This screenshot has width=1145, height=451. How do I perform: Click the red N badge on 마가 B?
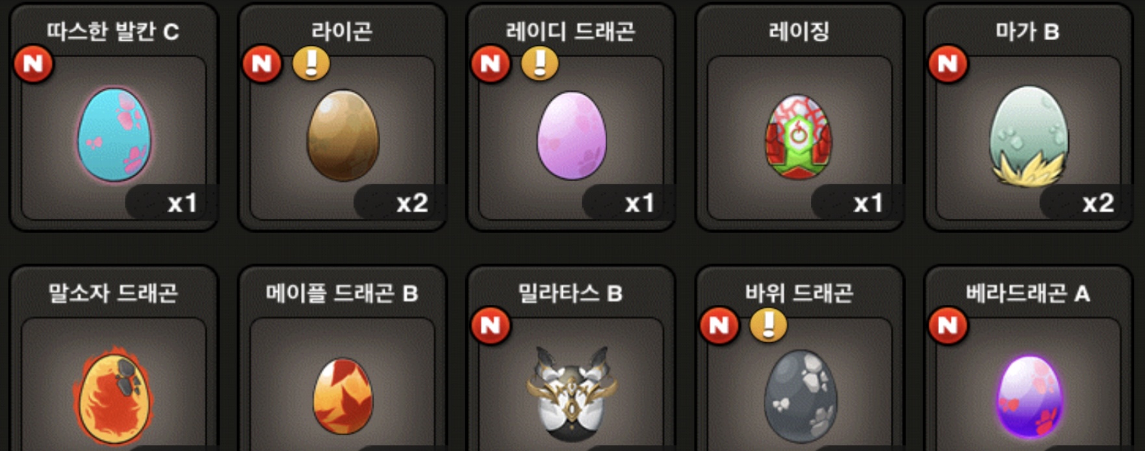[x=948, y=64]
